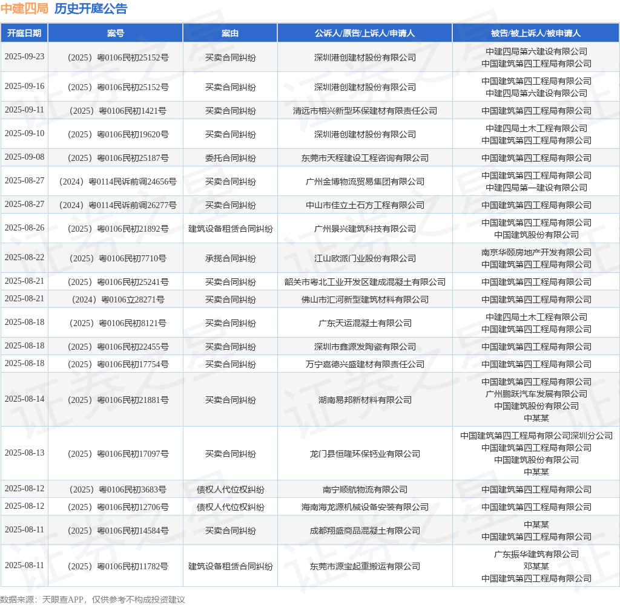Click plaintiff 海南海龙源机械设备安装有限公司

364,507
